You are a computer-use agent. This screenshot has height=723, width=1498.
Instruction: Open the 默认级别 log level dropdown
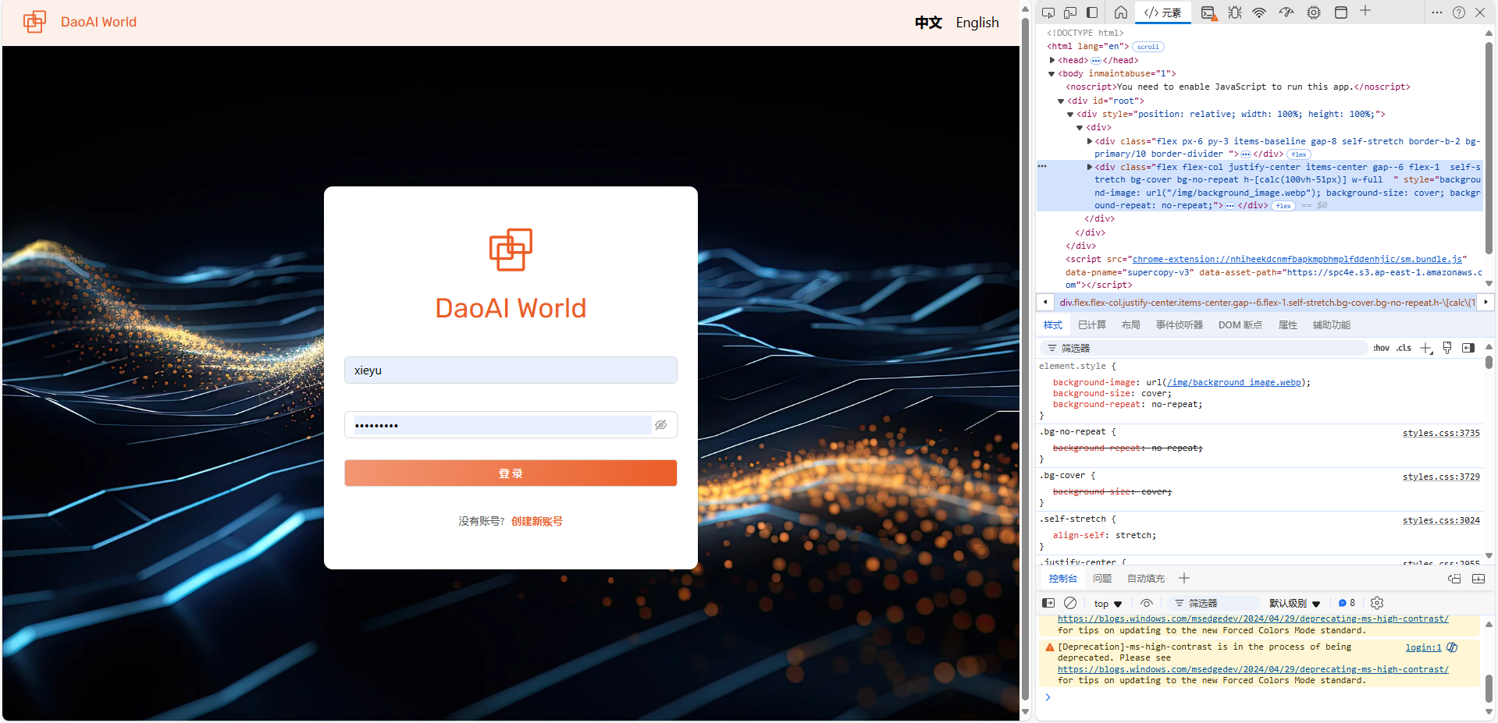point(1294,604)
